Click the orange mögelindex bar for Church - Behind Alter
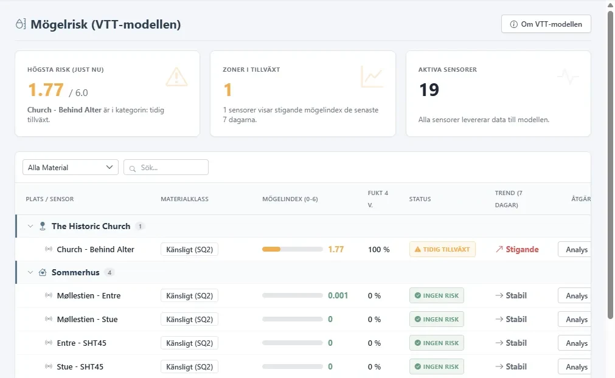Viewport: 615px width, 378px height. pyautogui.click(x=292, y=249)
